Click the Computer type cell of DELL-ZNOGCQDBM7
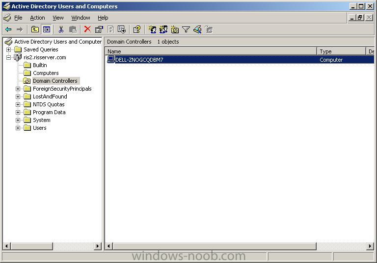 point(331,60)
